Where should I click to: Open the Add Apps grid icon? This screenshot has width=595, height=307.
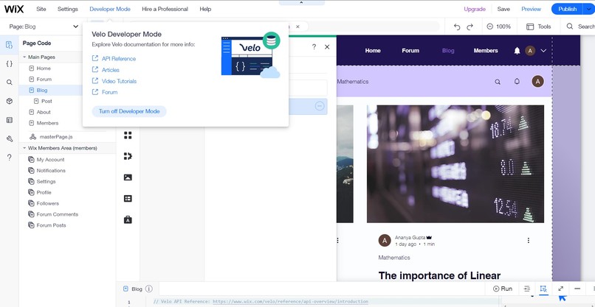click(128, 135)
